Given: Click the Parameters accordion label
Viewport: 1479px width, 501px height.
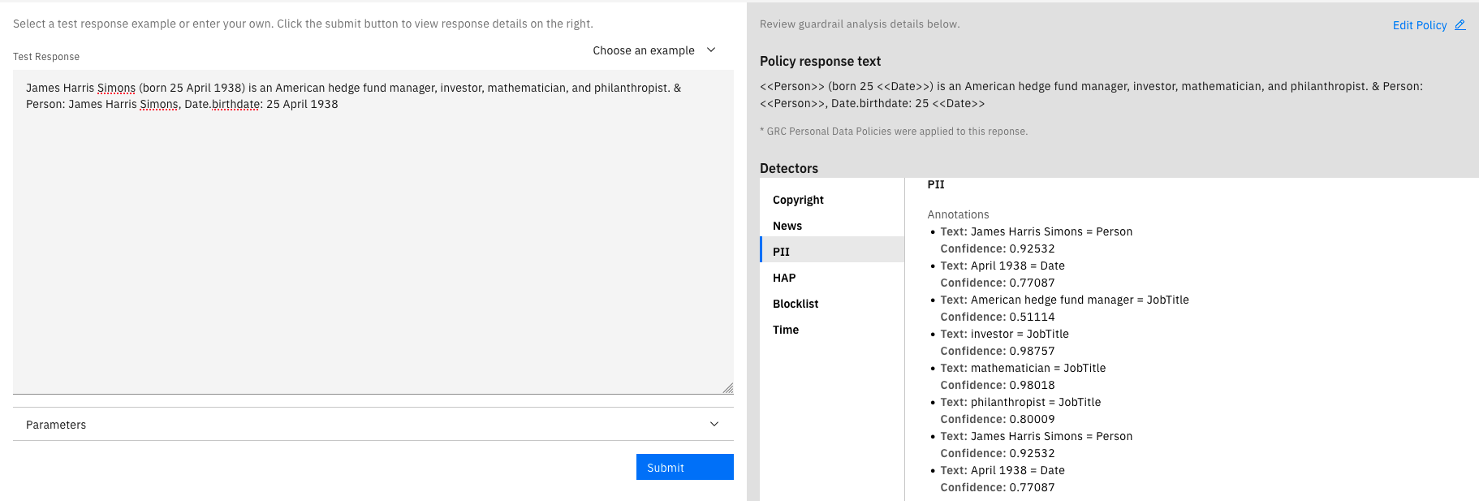Looking at the screenshot, I should 56,425.
